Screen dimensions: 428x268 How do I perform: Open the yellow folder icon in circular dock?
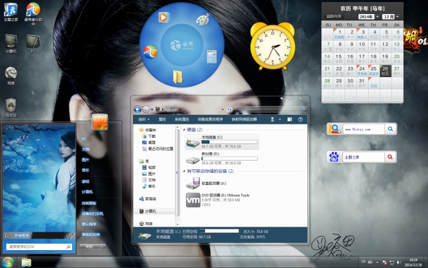point(178,77)
